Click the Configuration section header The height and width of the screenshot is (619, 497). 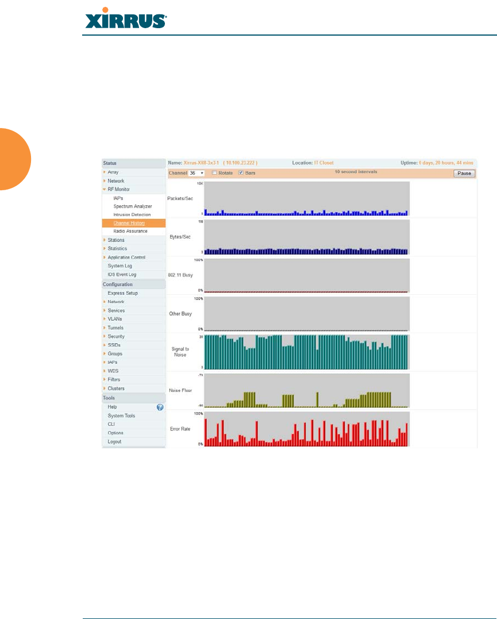pos(133,284)
